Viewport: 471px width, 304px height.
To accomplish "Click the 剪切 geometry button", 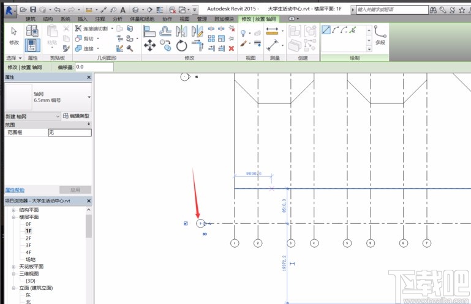I will pyautogui.click(x=85, y=39).
